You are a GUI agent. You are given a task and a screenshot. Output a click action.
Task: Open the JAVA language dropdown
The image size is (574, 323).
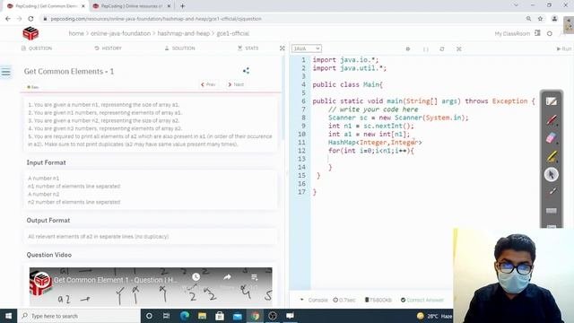[x=307, y=48]
